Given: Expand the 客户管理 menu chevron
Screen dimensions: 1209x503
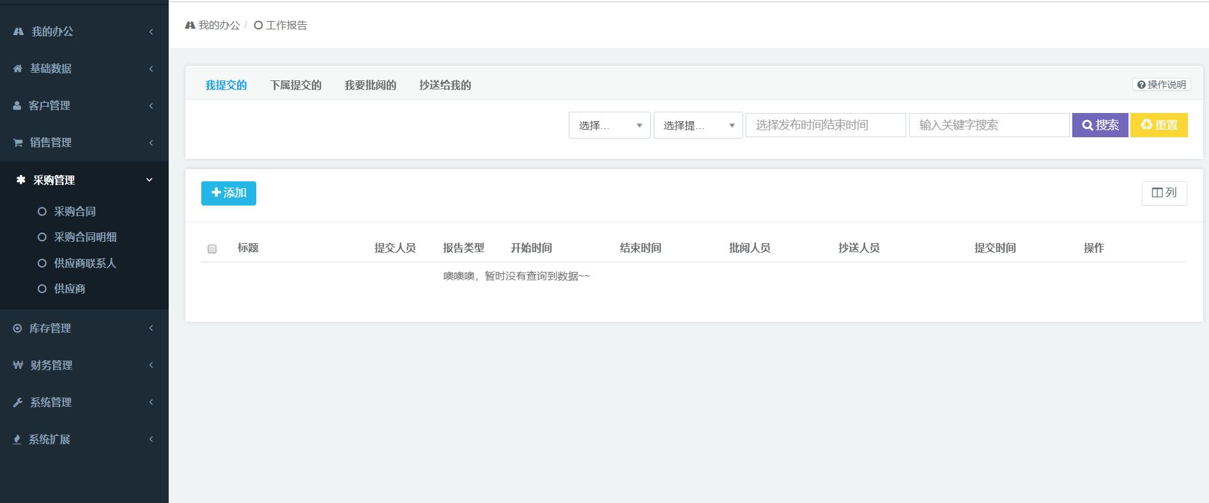Looking at the screenshot, I should (151, 105).
